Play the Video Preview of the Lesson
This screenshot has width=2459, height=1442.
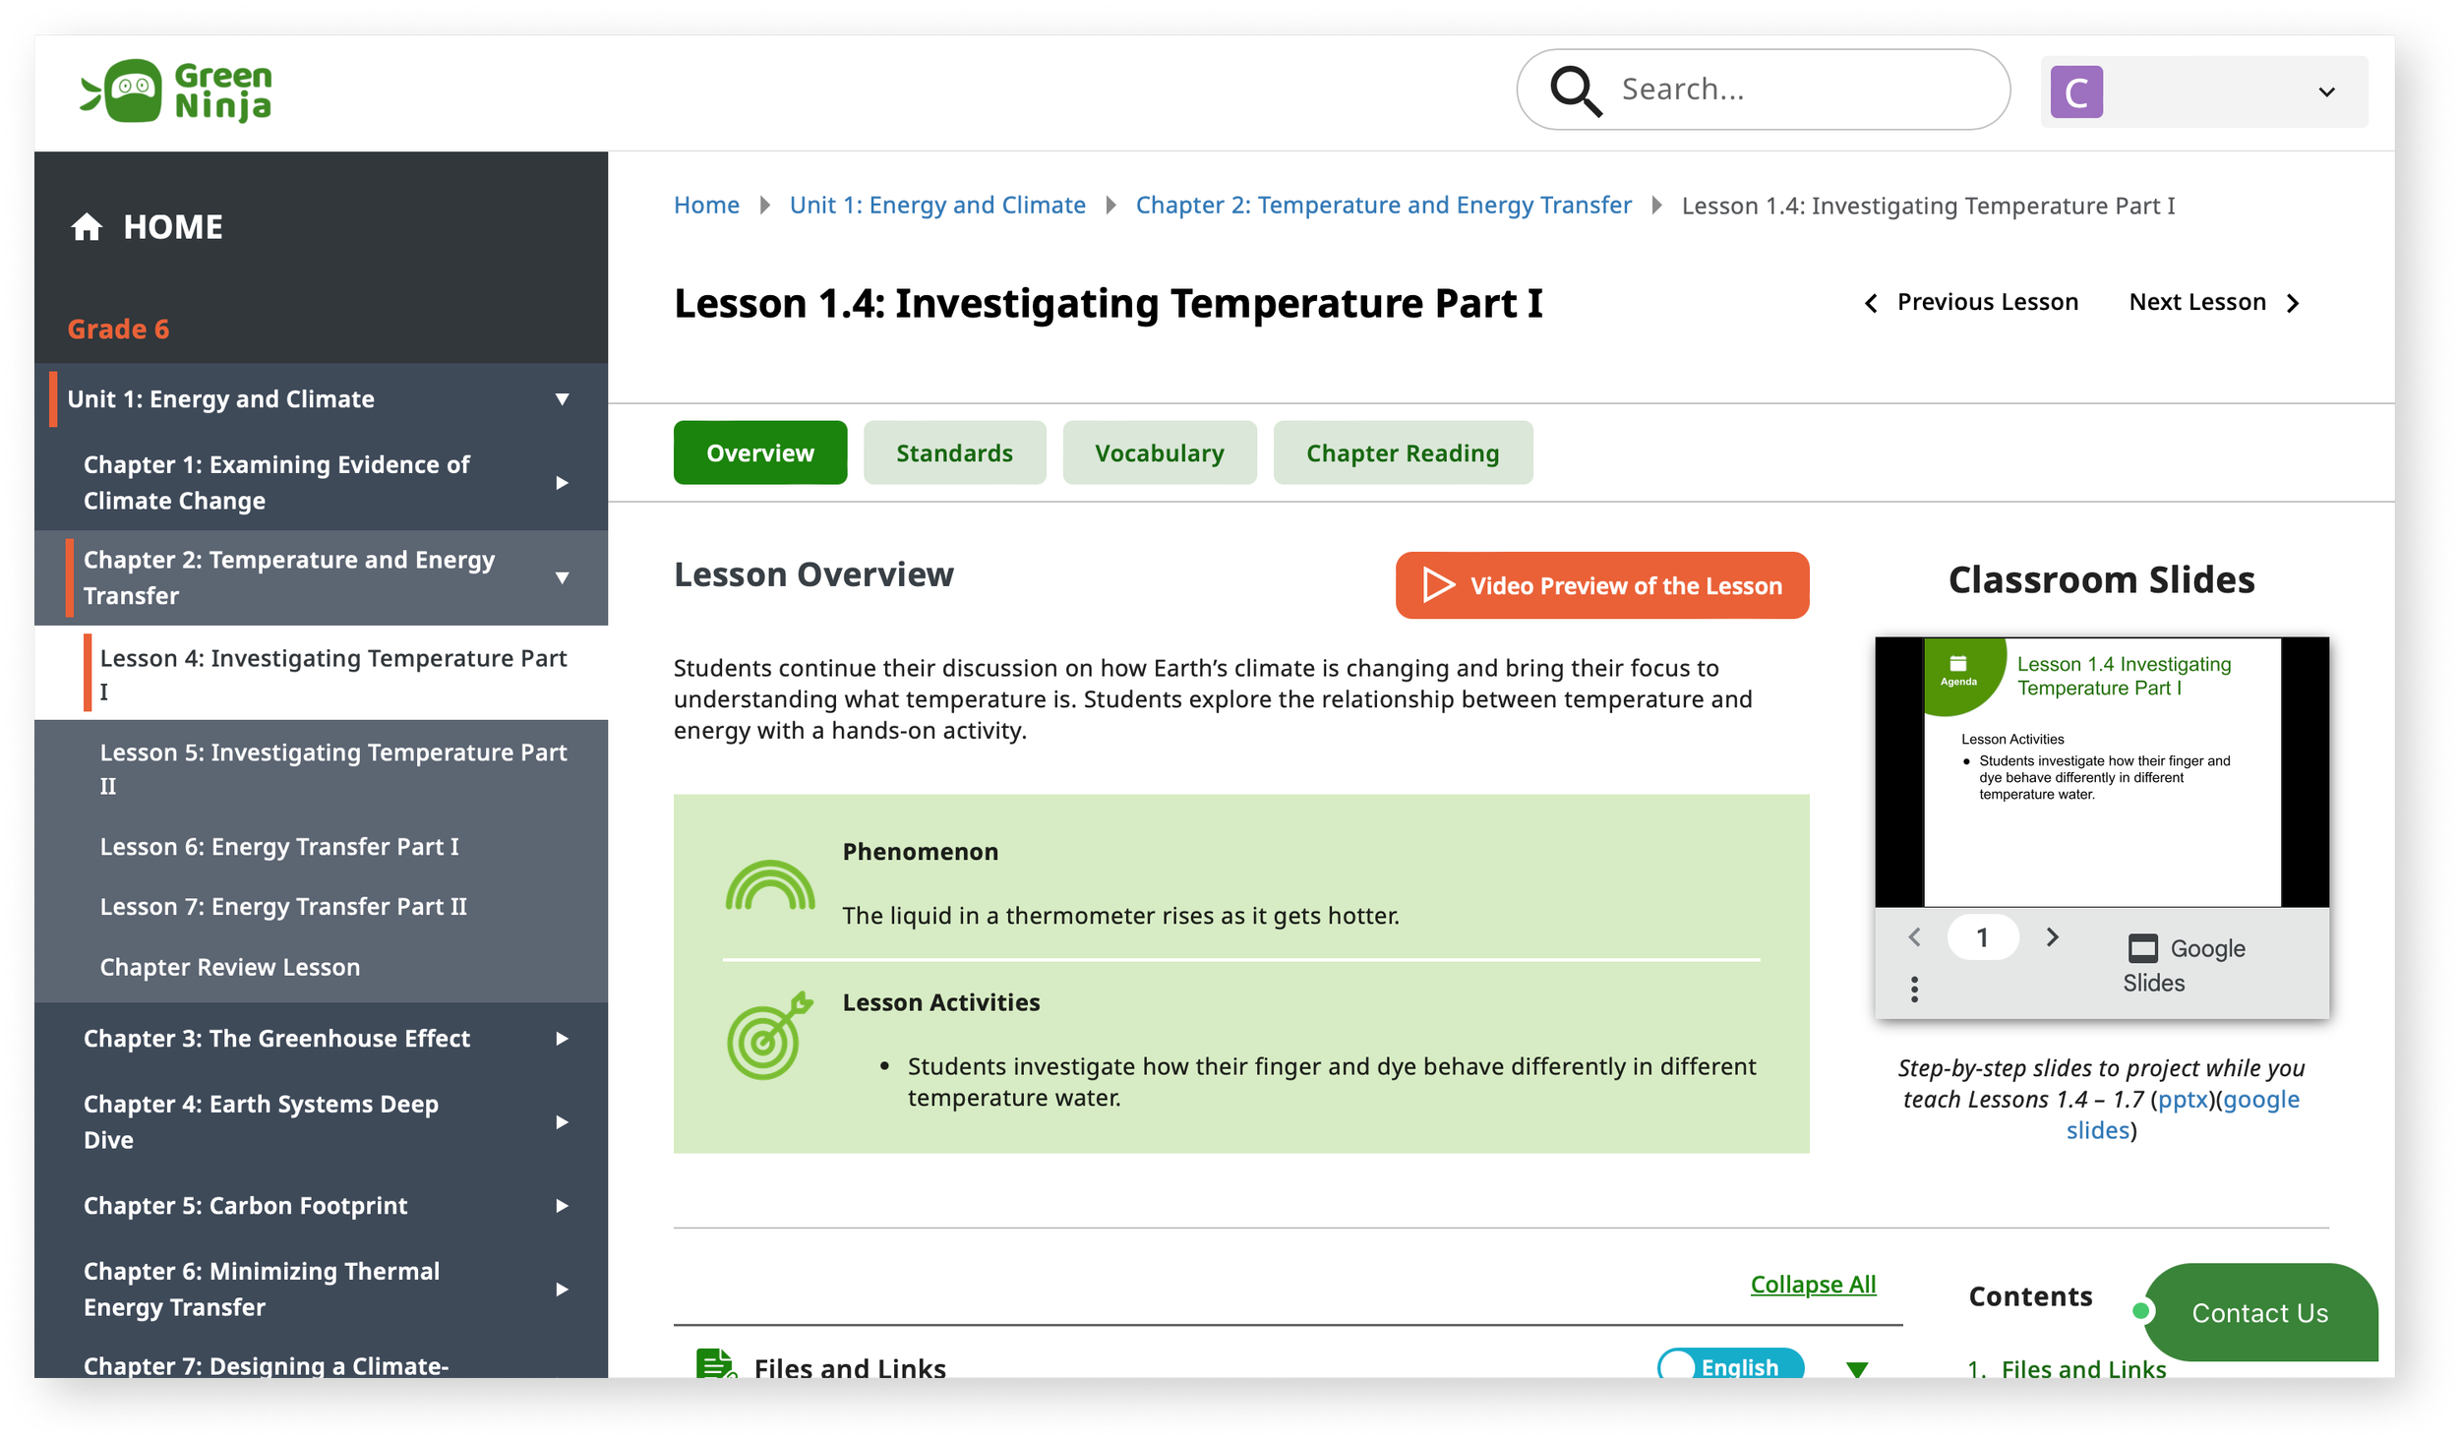pos(1601,586)
